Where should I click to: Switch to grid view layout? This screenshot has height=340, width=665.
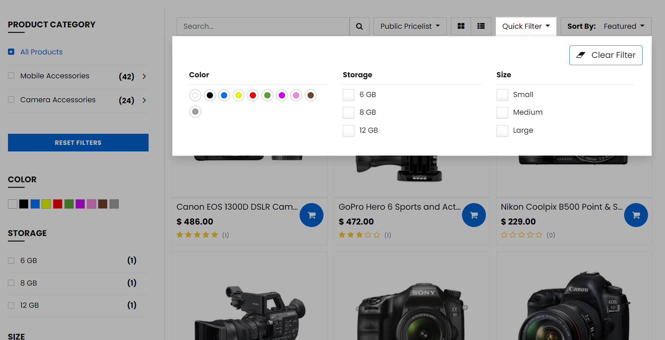click(x=461, y=26)
